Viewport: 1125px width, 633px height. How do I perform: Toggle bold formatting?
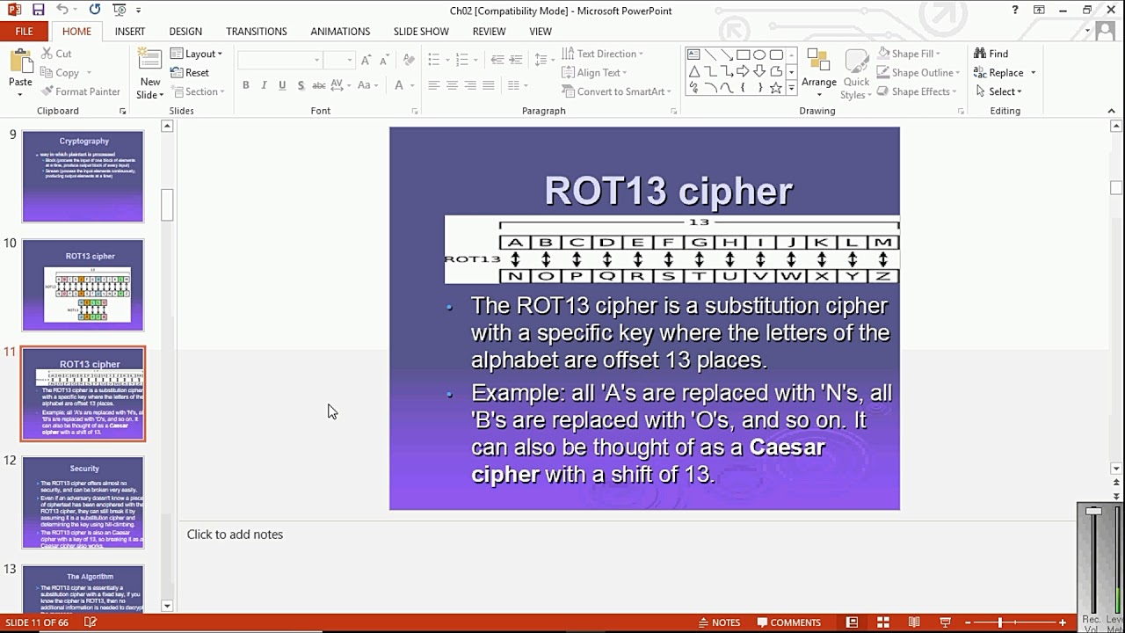point(246,85)
